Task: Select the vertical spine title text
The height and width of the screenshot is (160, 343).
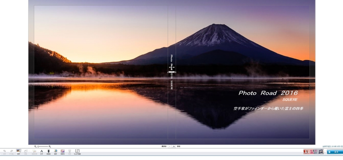Action: pyautogui.click(x=171, y=72)
